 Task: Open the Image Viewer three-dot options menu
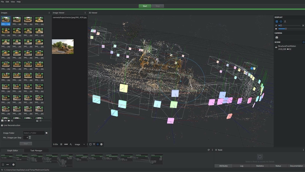point(85,13)
